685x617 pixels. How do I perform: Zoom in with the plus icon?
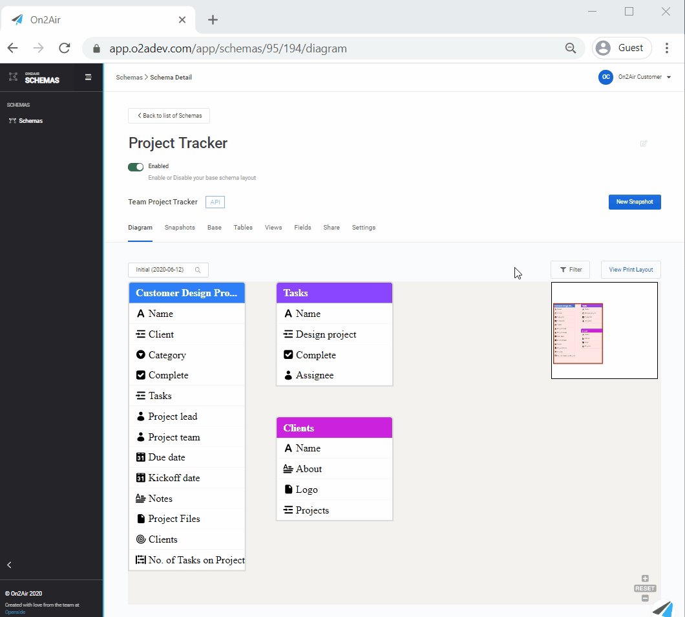pos(645,579)
